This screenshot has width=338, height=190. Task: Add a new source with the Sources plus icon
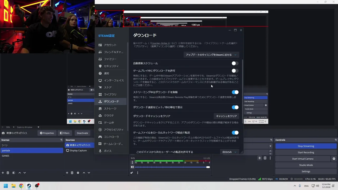coord(67,173)
